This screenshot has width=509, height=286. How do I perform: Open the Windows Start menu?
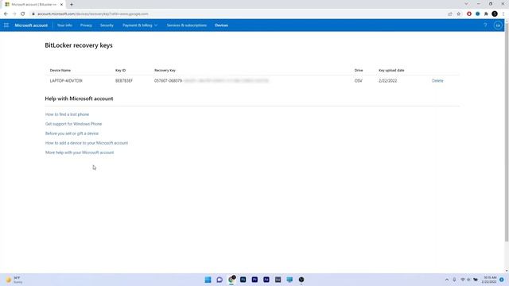(x=208, y=280)
